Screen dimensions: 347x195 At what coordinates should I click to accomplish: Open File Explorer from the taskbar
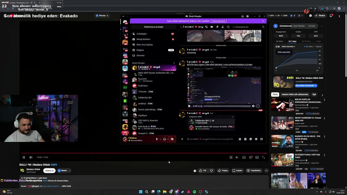[165, 192]
